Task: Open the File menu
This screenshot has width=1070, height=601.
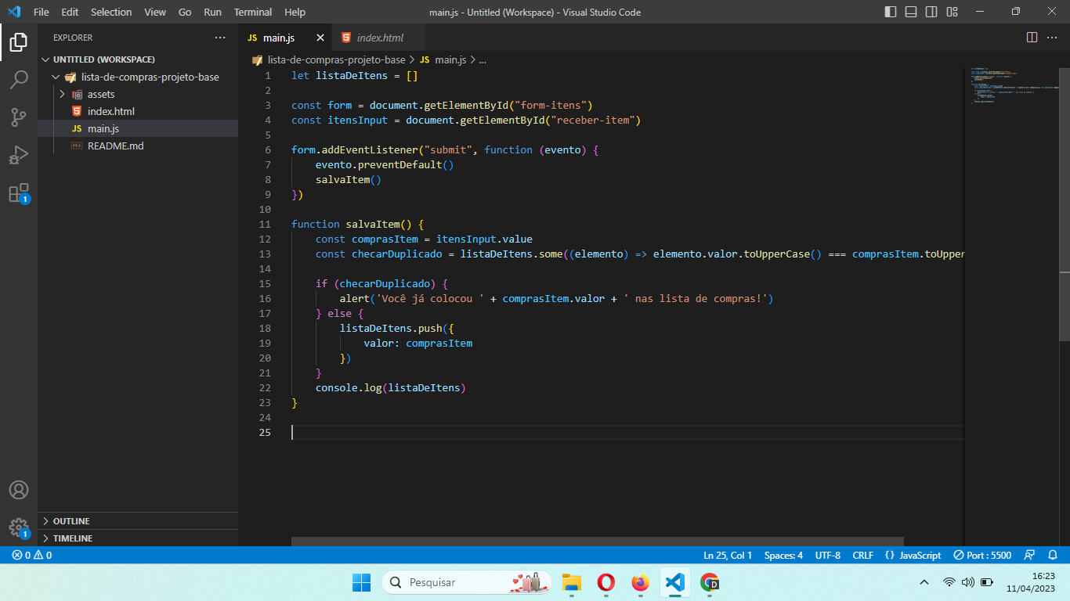Action: [42, 12]
